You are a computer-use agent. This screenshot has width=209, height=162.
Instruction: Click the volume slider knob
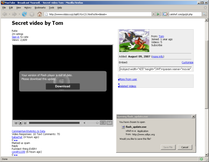97,123
